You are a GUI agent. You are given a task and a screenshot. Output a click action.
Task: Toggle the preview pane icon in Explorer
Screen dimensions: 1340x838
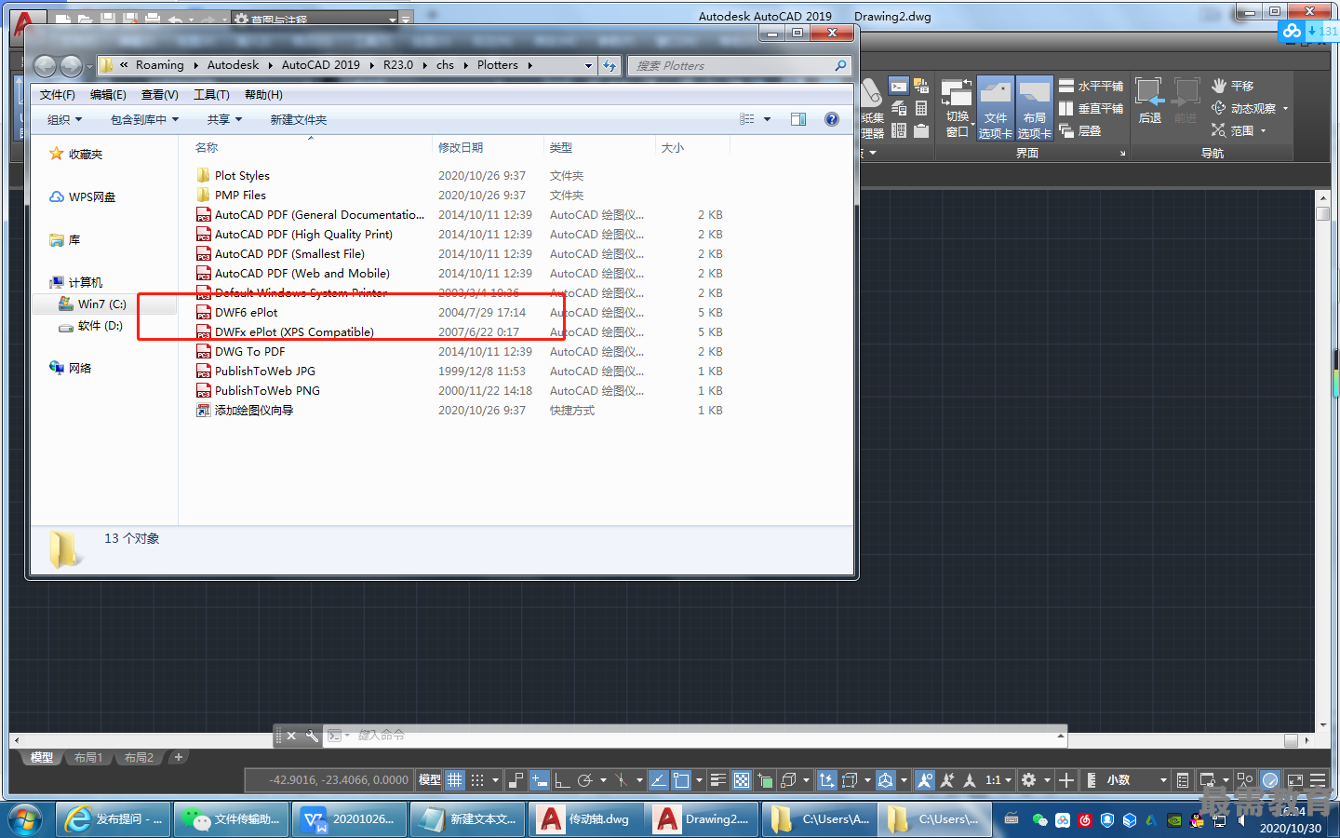click(x=798, y=119)
